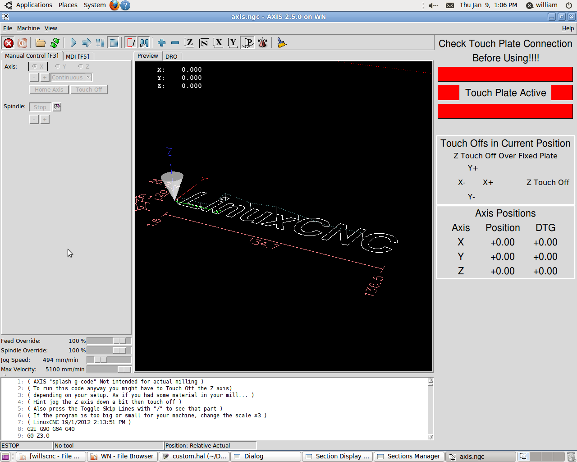Clear live plot with broom icon
577x462 pixels.
[282, 43]
